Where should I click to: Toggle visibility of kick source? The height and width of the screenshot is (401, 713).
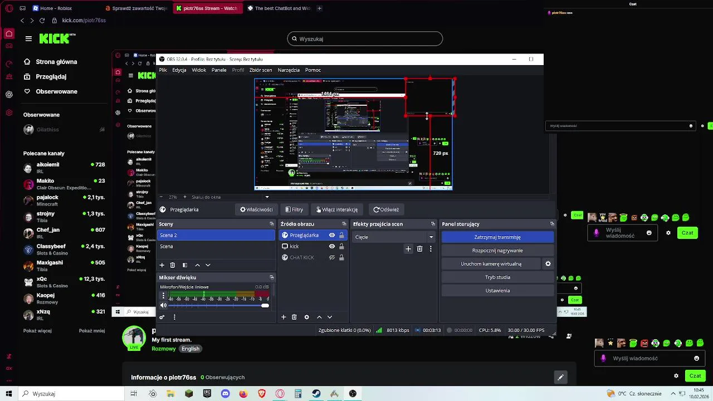332,246
